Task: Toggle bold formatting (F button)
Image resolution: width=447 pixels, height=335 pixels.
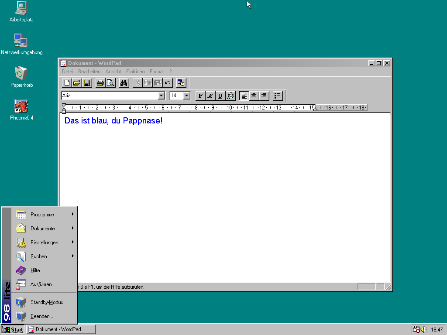Action: 200,96
